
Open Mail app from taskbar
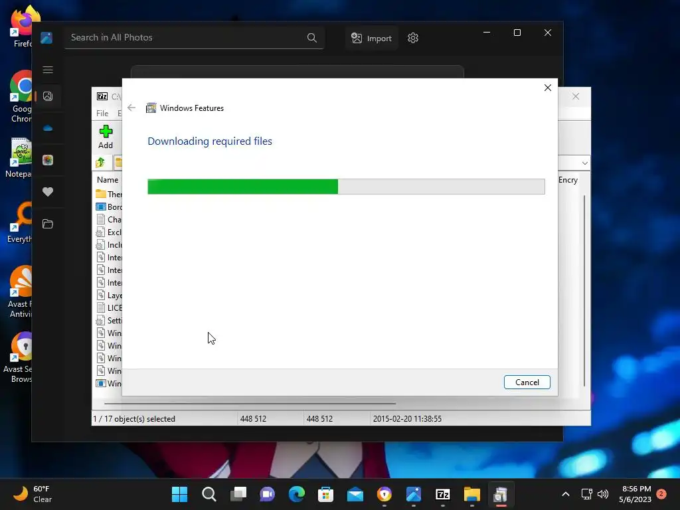click(x=355, y=494)
